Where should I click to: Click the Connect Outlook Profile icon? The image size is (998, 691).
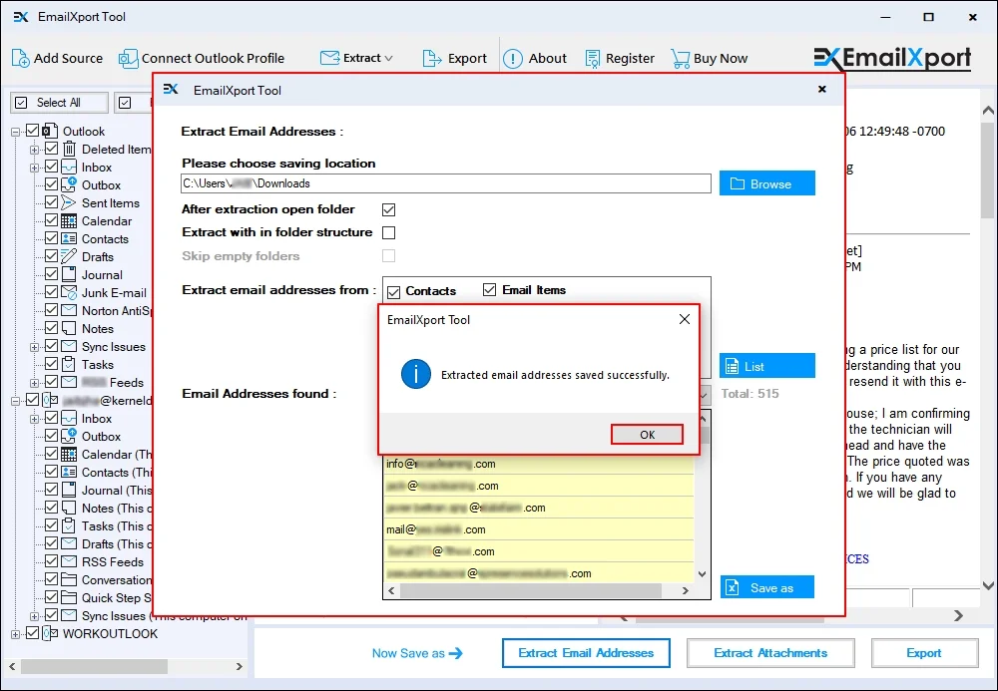pyautogui.click(x=129, y=59)
